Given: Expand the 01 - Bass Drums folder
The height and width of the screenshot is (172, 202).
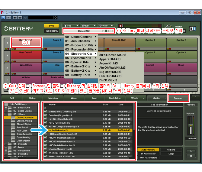Looking at the screenshot, I should pyautogui.click(x=6, y=108).
